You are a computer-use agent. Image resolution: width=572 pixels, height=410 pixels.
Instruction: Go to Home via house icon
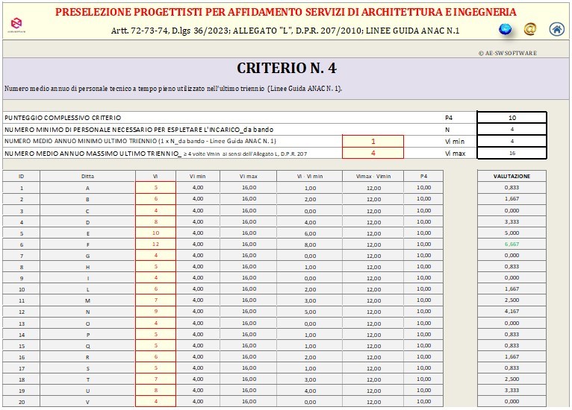pos(556,29)
